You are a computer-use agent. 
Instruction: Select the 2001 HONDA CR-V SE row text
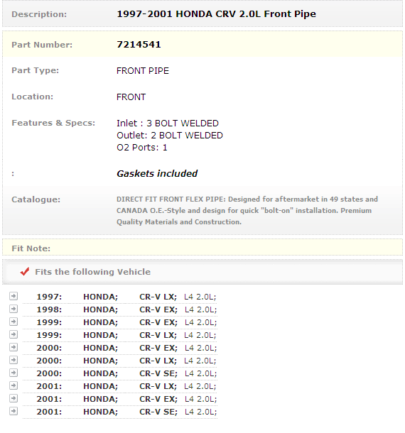coord(126,412)
